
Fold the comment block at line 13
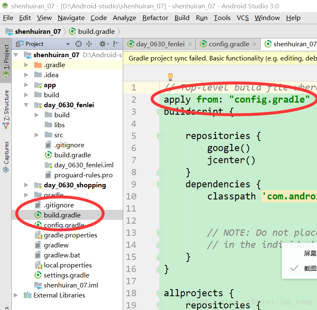click(x=160, y=233)
